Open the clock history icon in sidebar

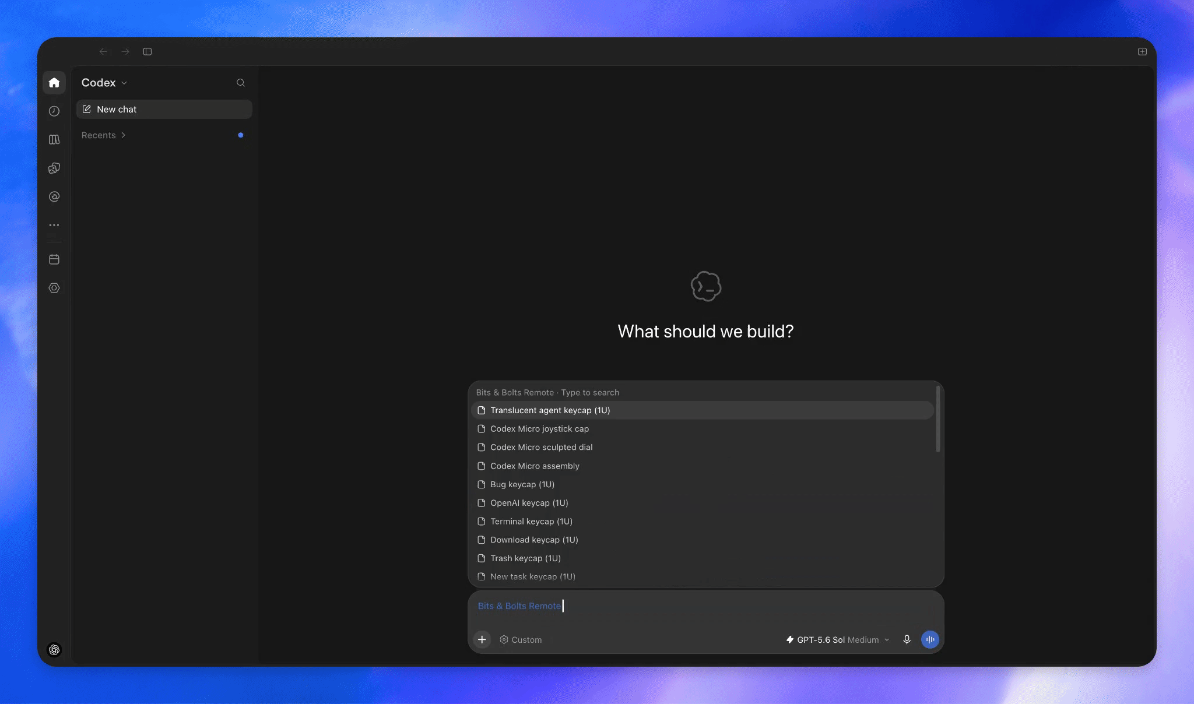click(54, 111)
